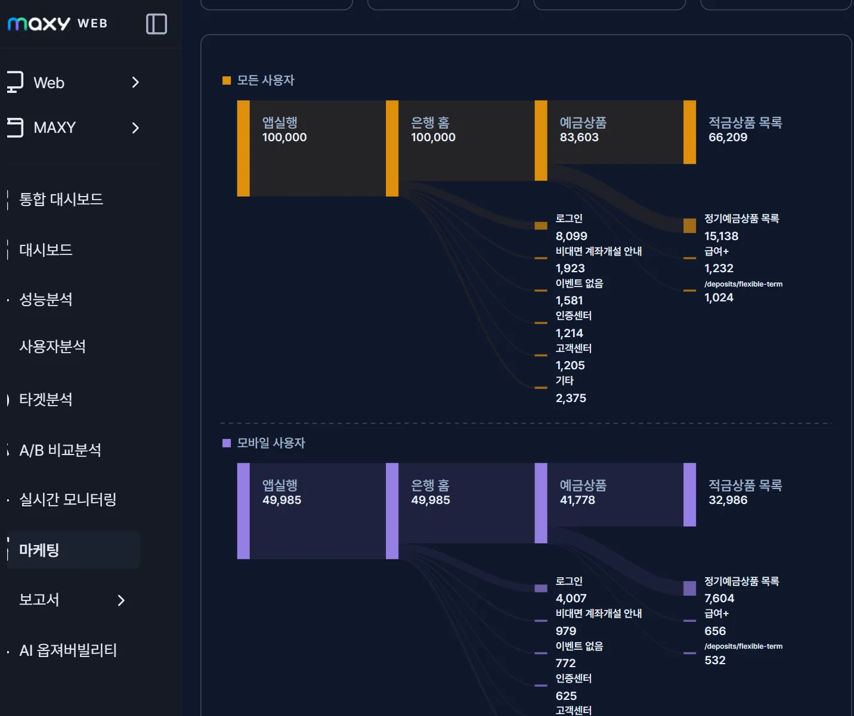The height and width of the screenshot is (716, 854).
Task: Expand the 보고서 menu chevron
Action: [121, 600]
